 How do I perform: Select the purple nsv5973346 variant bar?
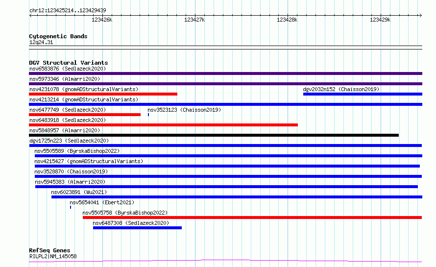[225, 84]
